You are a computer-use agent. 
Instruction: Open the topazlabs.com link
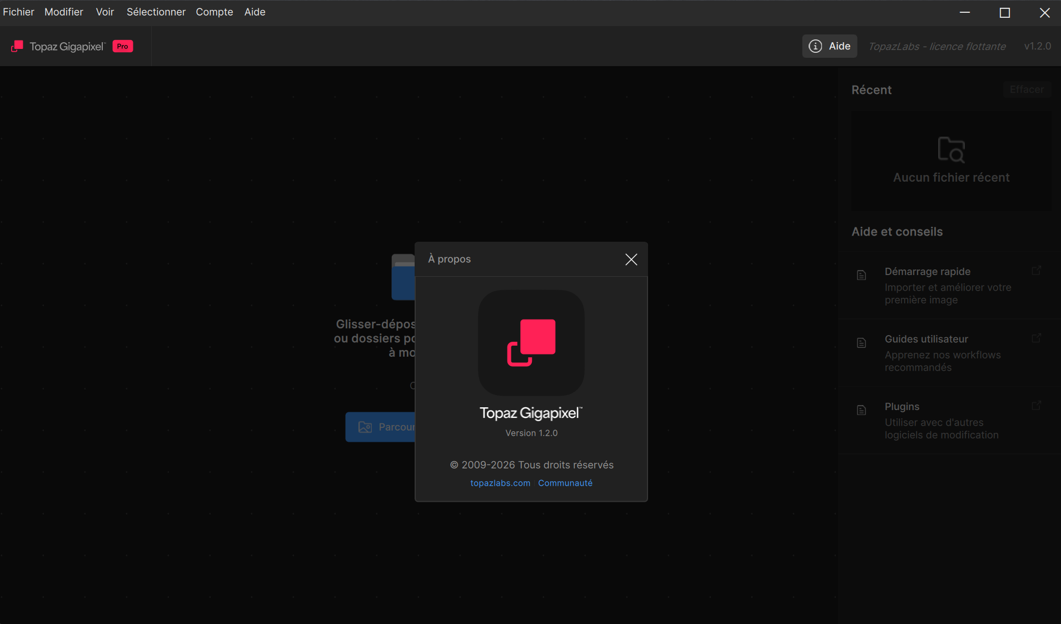pyautogui.click(x=500, y=483)
